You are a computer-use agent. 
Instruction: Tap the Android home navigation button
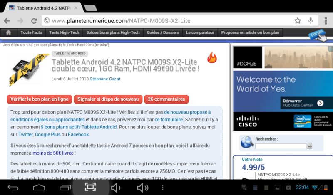click(x=39, y=188)
